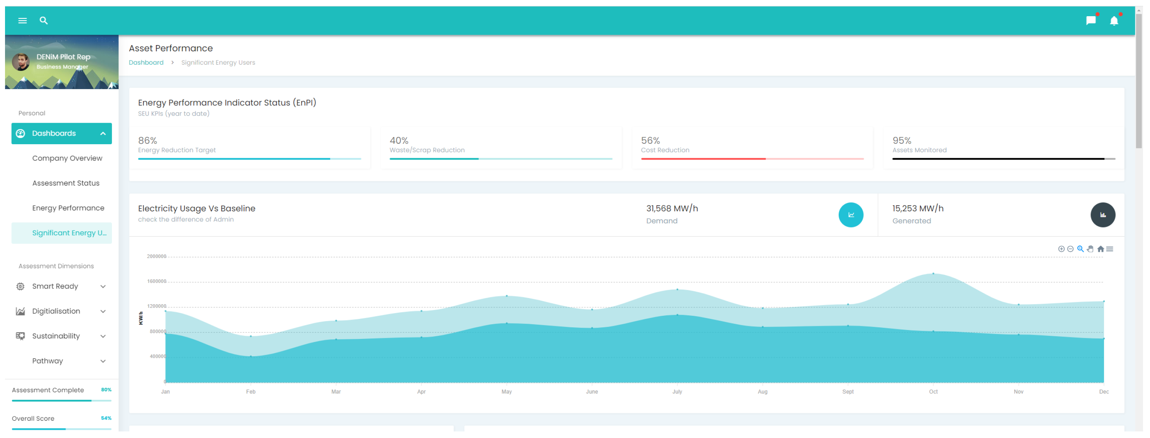Click teal Demand line chart button
This screenshot has height=438, width=1150.
tap(851, 215)
